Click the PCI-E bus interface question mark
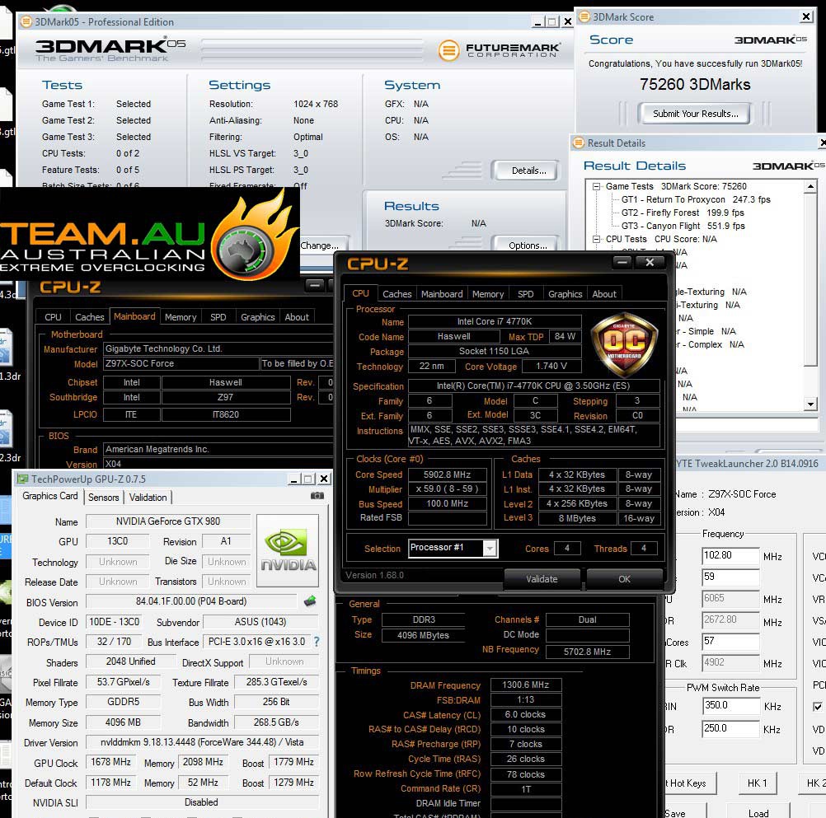 click(316, 642)
